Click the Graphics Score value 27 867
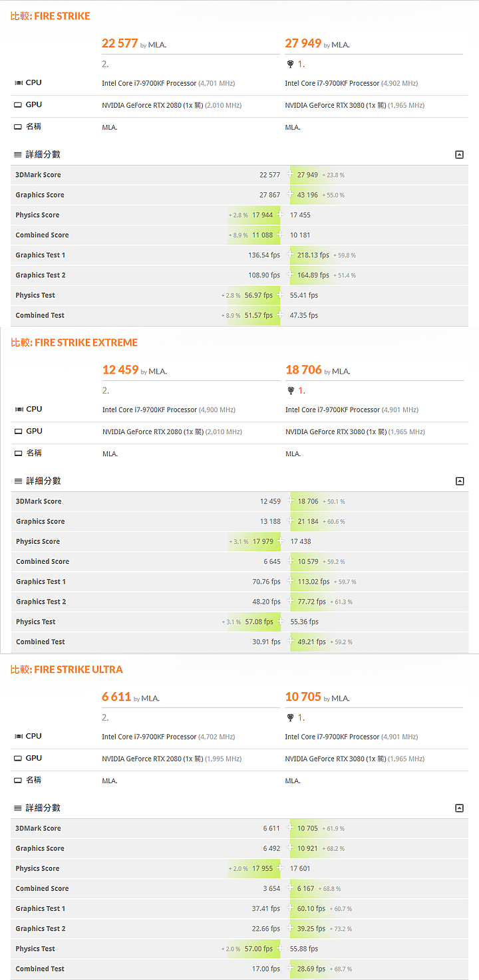The width and height of the screenshot is (479, 980). pos(269,195)
